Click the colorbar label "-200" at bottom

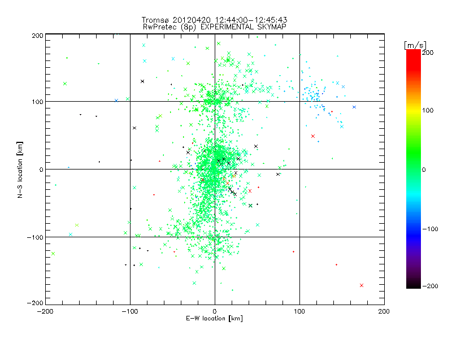430,286
